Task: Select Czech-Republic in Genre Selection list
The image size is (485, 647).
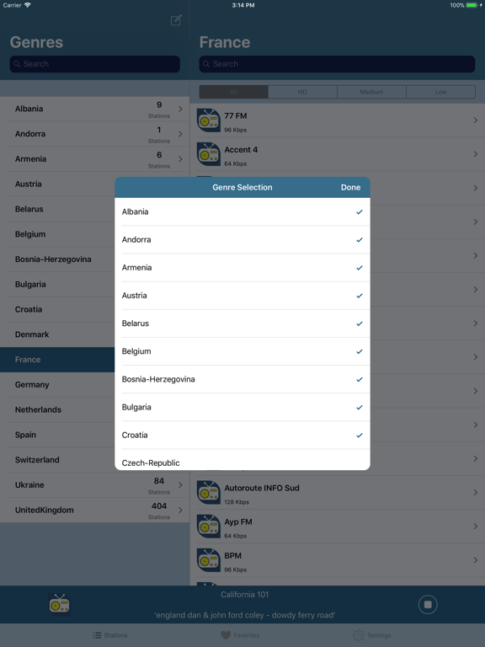Action: point(242,461)
